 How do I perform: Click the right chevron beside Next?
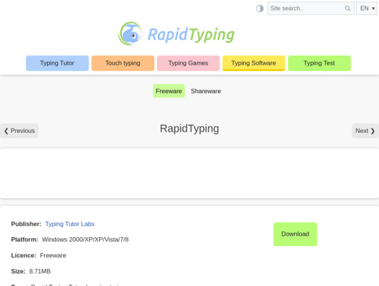(373, 131)
